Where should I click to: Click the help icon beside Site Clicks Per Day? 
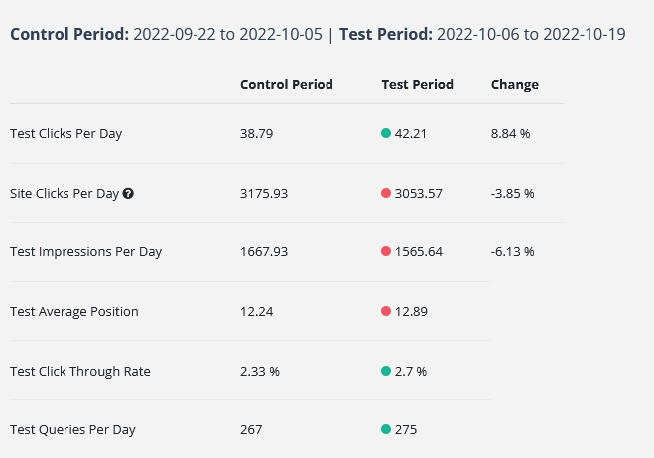point(128,193)
